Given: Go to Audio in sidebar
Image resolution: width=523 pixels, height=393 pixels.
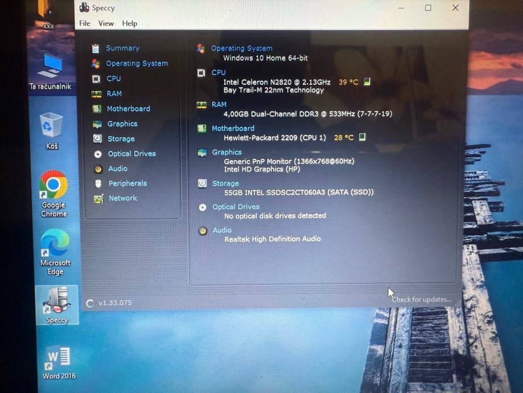Looking at the screenshot, I should pos(117,169).
